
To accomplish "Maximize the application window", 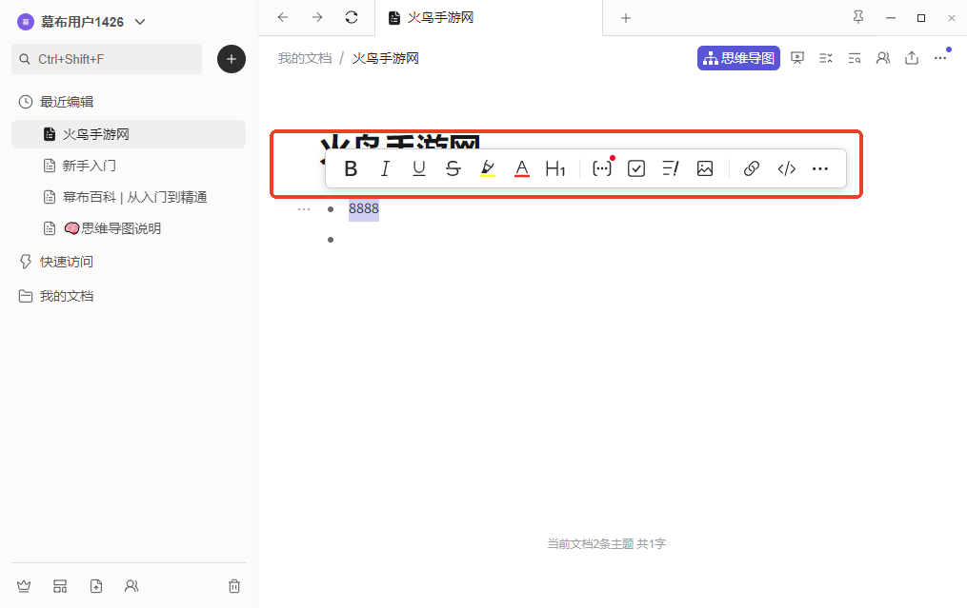I will pyautogui.click(x=921, y=18).
